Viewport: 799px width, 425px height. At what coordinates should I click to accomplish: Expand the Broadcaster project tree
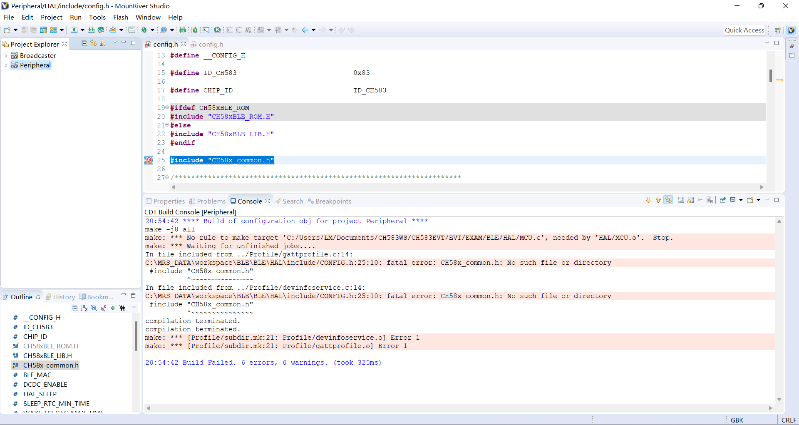[x=6, y=55]
